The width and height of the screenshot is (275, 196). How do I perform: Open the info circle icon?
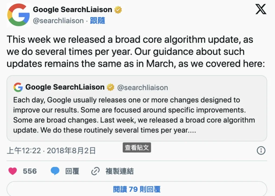click(261, 150)
